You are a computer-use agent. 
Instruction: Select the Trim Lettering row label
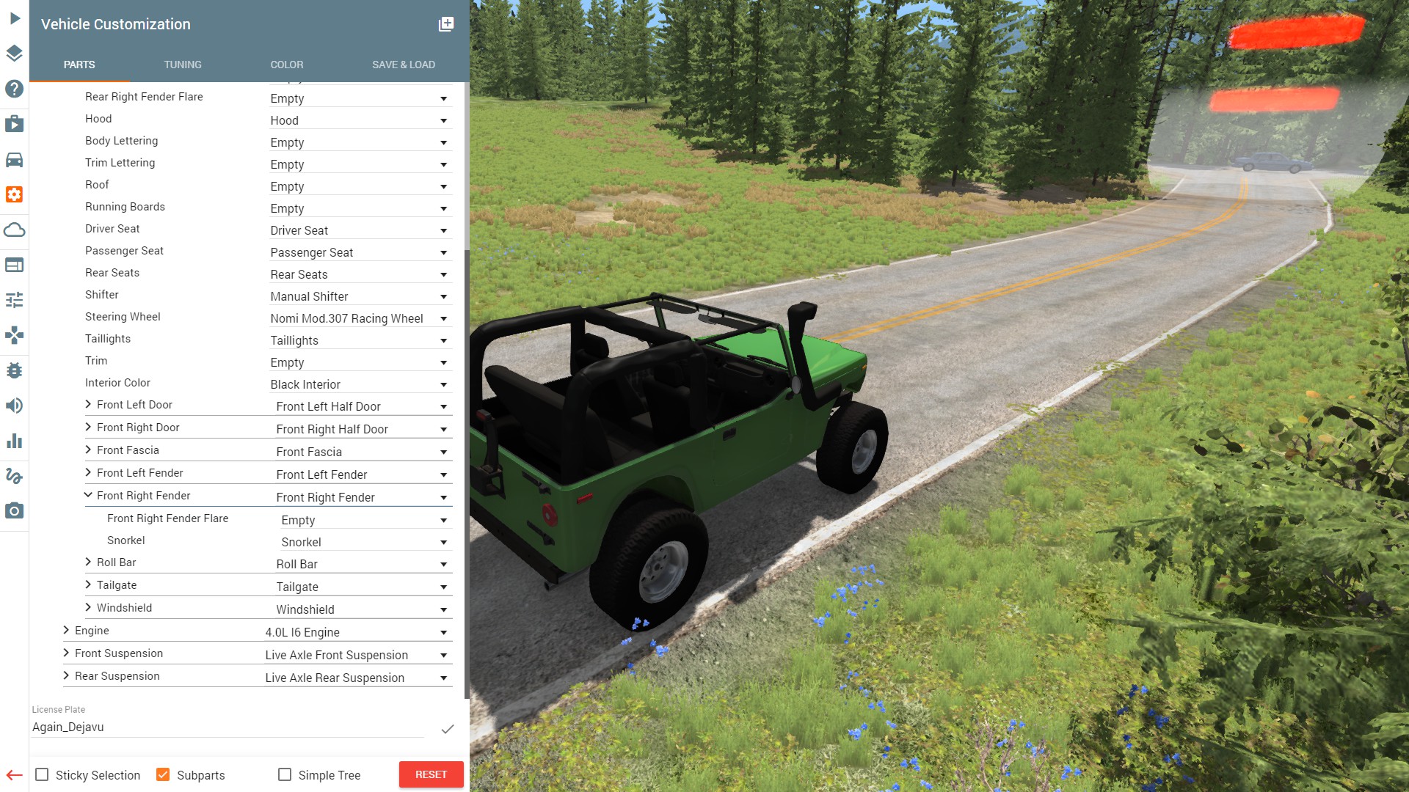[x=120, y=163]
